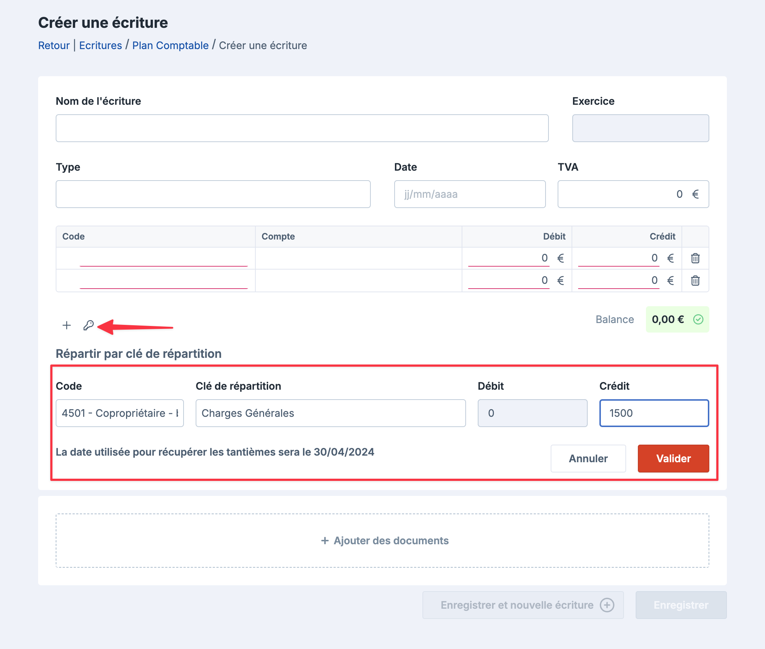Click the plus icon to add a line
This screenshot has height=649, width=765.
[x=67, y=325]
